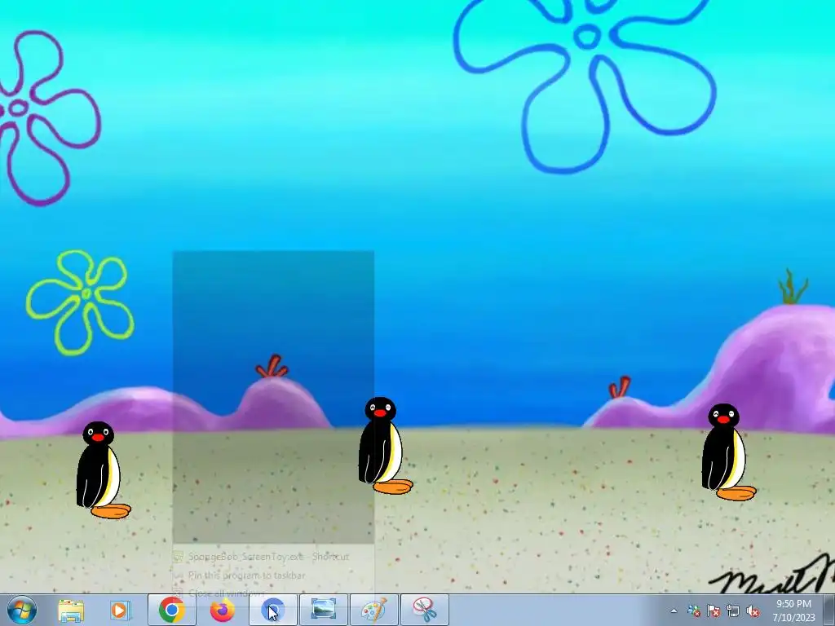Open Firefox from the taskbar
The width and height of the screenshot is (835, 626).
[222, 610]
